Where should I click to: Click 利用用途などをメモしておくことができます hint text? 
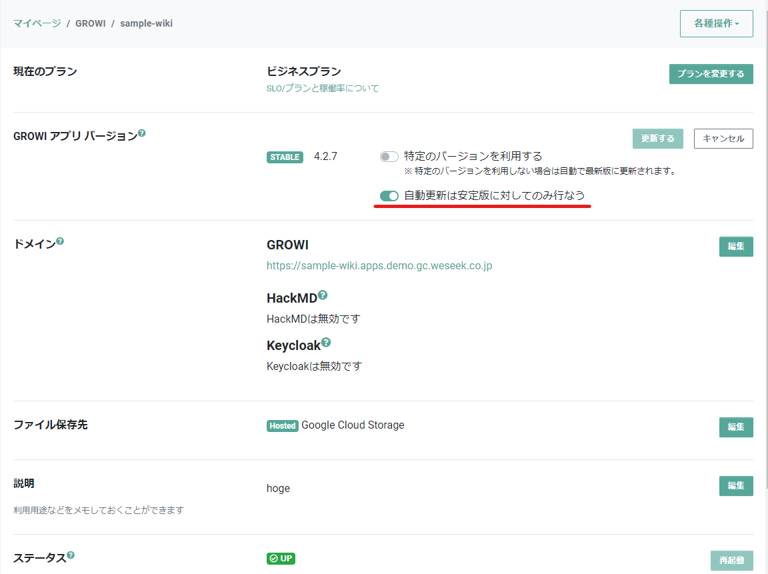click(x=99, y=510)
